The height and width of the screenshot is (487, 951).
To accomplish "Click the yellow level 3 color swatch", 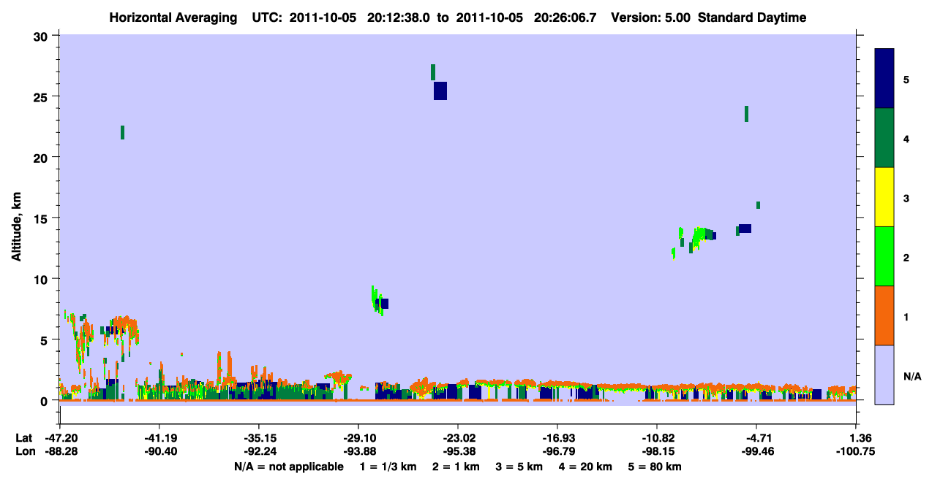I will click(x=884, y=197).
